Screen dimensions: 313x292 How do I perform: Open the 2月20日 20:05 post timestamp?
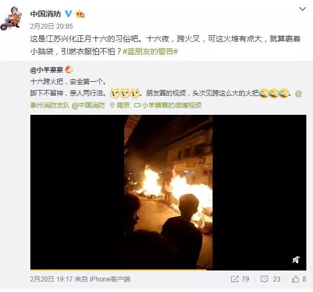[51, 26]
